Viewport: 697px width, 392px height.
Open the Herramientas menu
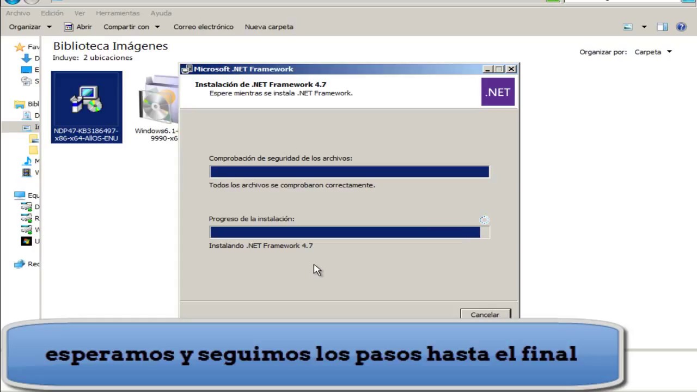tap(118, 13)
